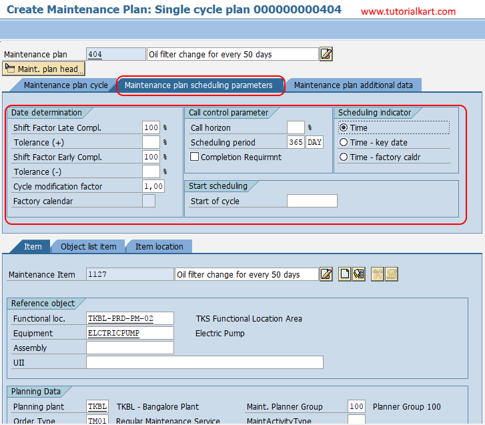Open the Maint. plan head button
The width and height of the screenshot is (485, 425).
pos(43,69)
